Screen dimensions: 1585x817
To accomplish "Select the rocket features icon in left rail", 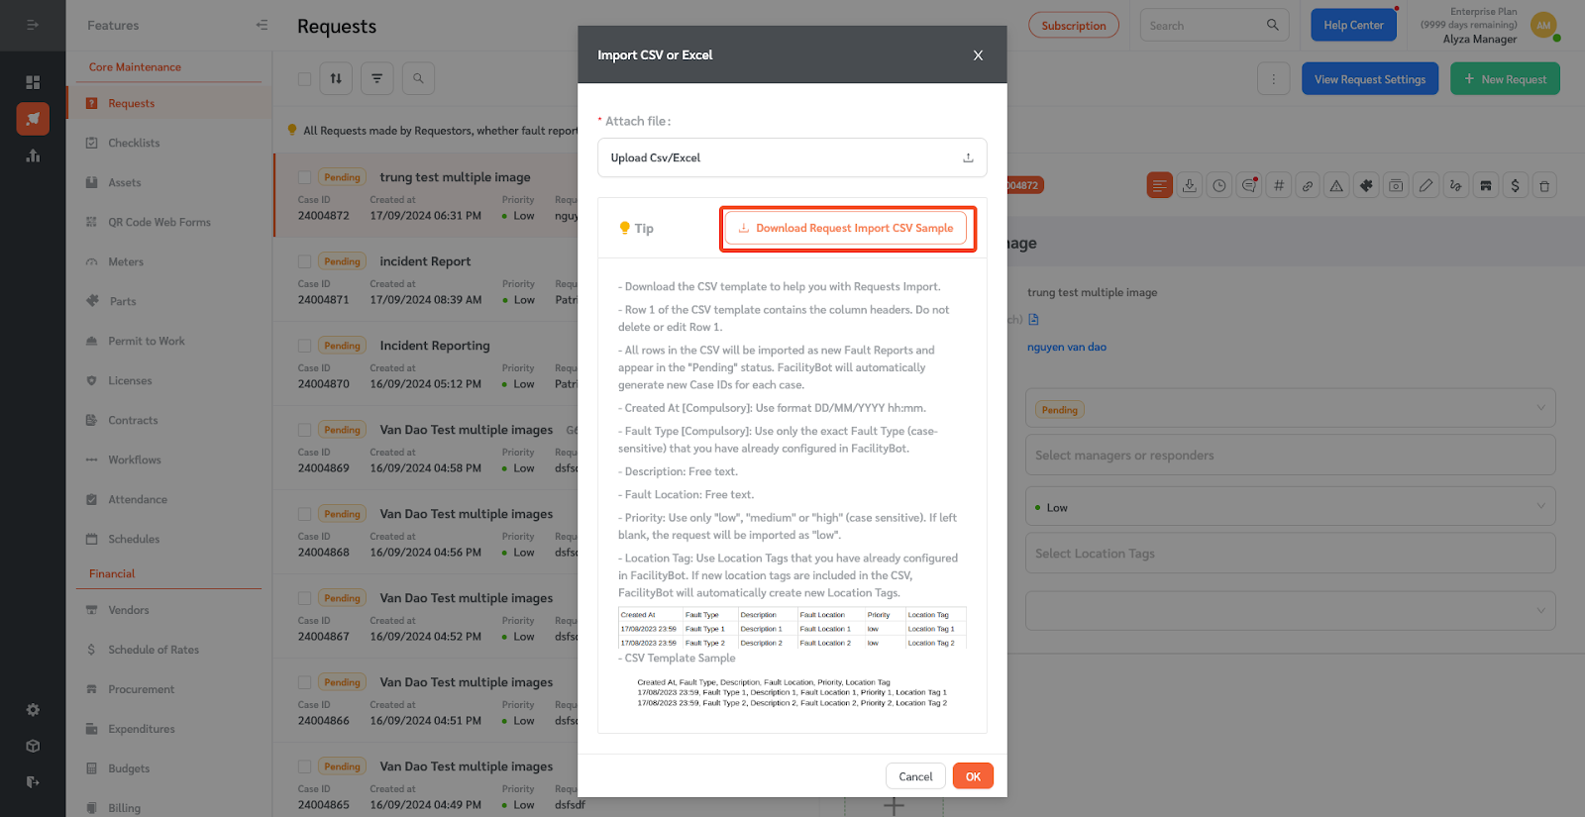I will tap(33, 119).
